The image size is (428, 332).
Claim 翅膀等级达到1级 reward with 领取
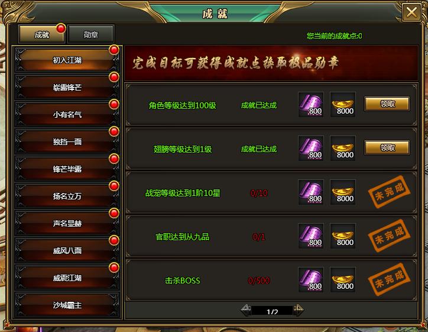coord(387,147)
